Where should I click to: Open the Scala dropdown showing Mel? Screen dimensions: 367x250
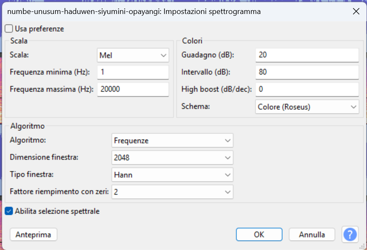(133, 55)
